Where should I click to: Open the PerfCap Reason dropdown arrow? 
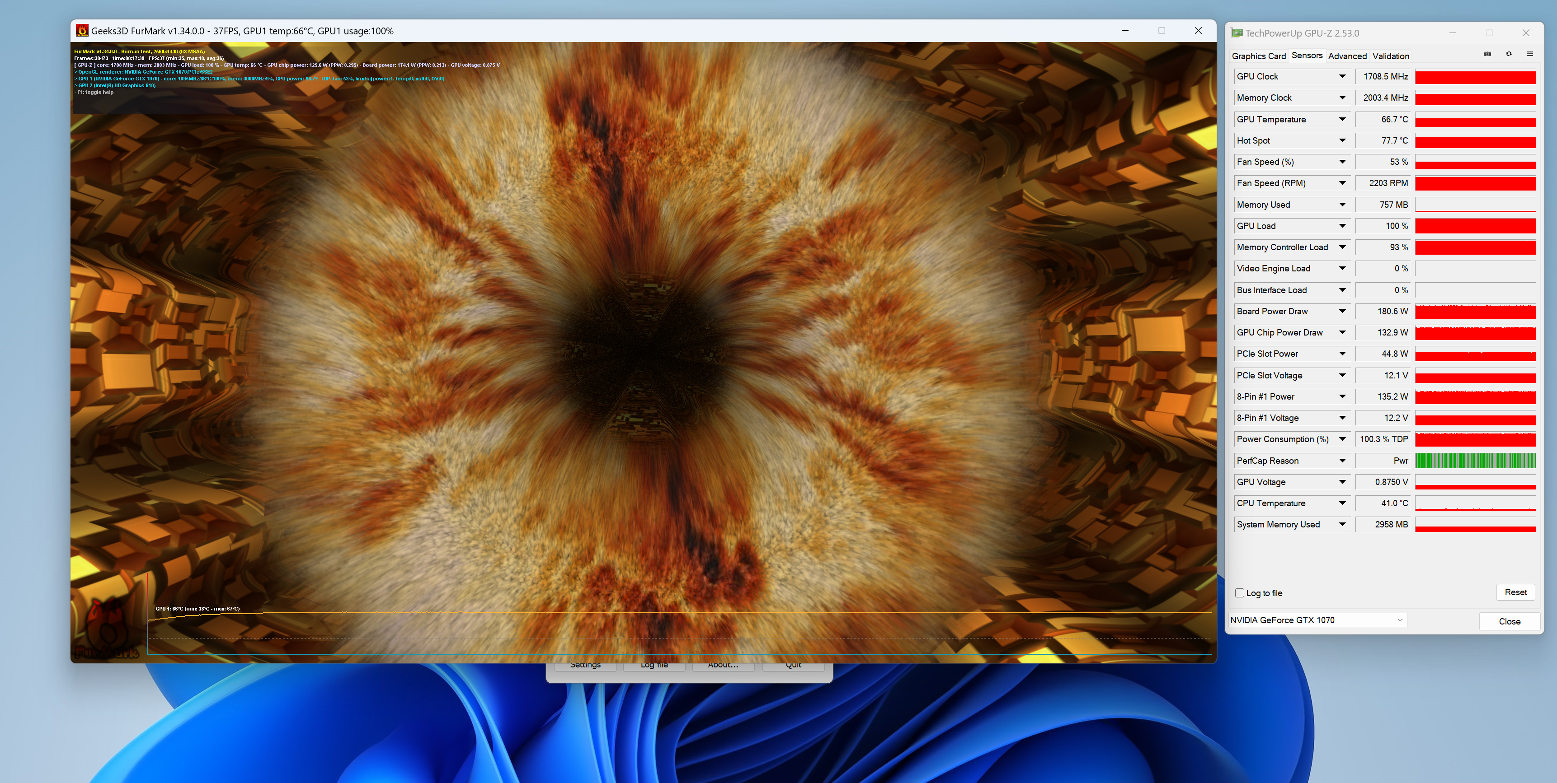pos(1342,461)
